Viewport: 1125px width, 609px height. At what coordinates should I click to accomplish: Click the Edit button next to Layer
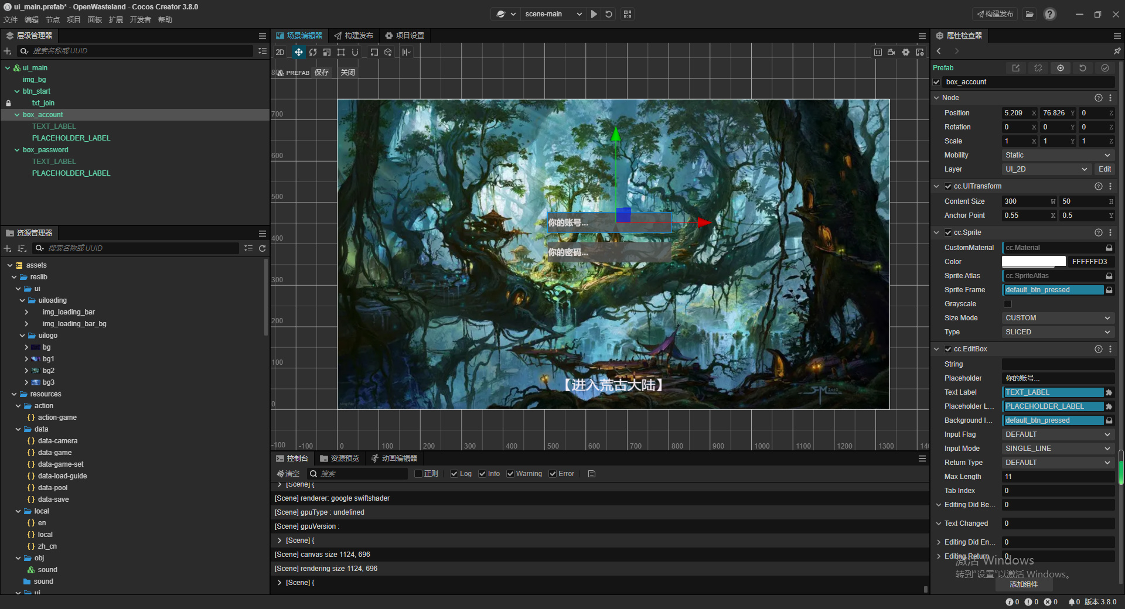pyautogui.click(x=1104, y=169)
